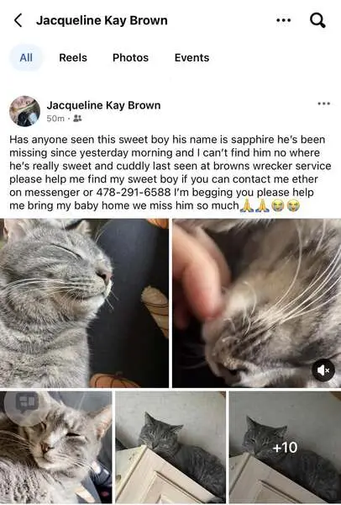Screen dimensions: 341x505
Task: Open the sleeping cat photo with pumpkin blanket
Action: tap(84, 303)
